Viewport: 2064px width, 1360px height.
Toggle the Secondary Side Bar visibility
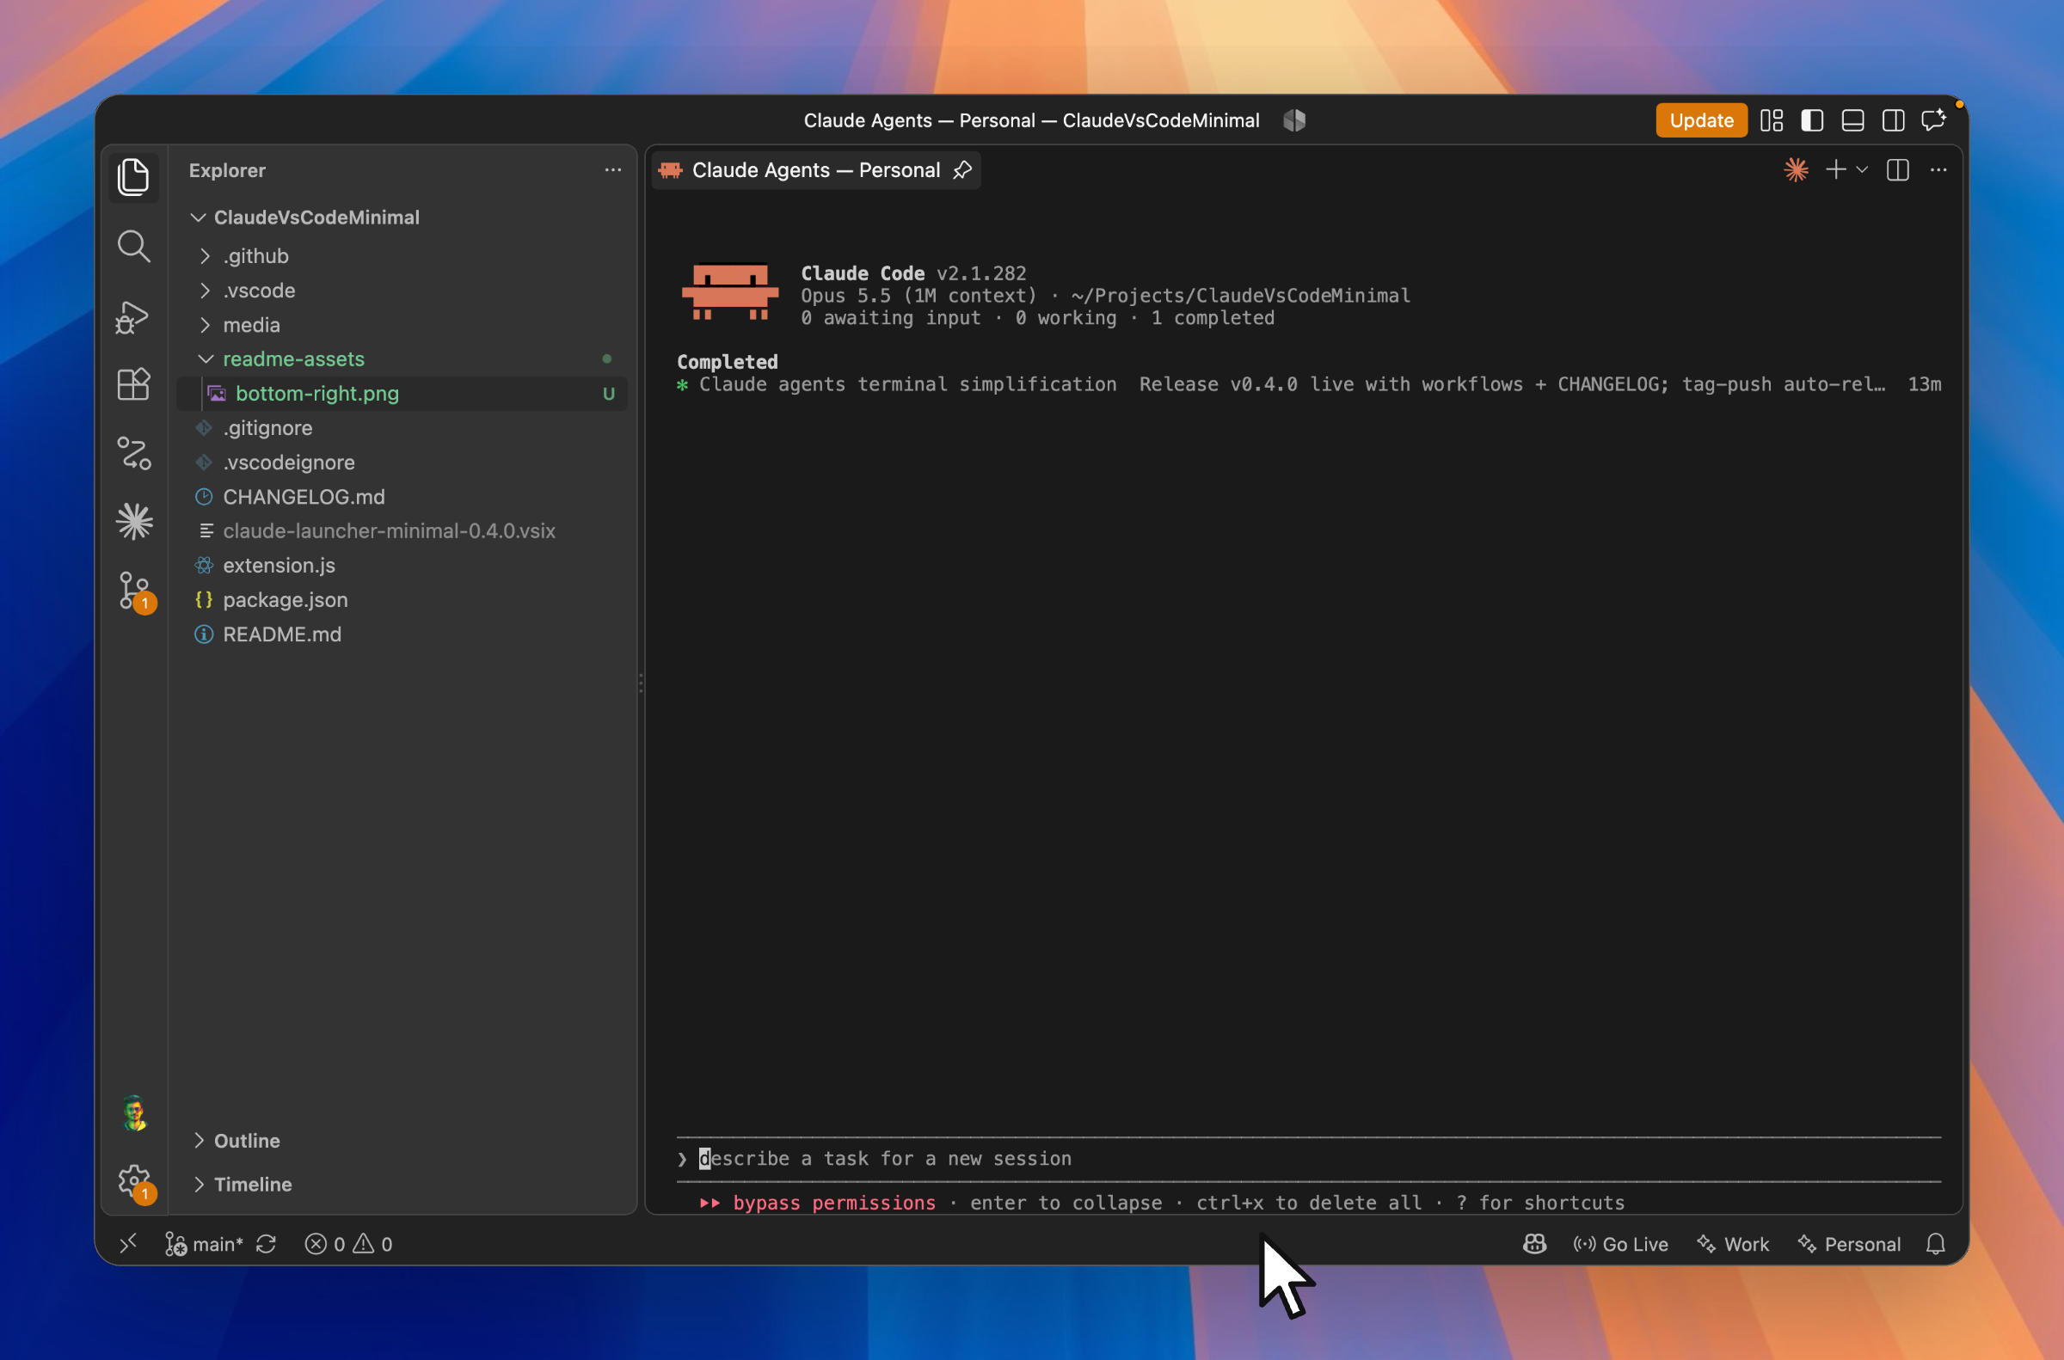(1893, 120)
